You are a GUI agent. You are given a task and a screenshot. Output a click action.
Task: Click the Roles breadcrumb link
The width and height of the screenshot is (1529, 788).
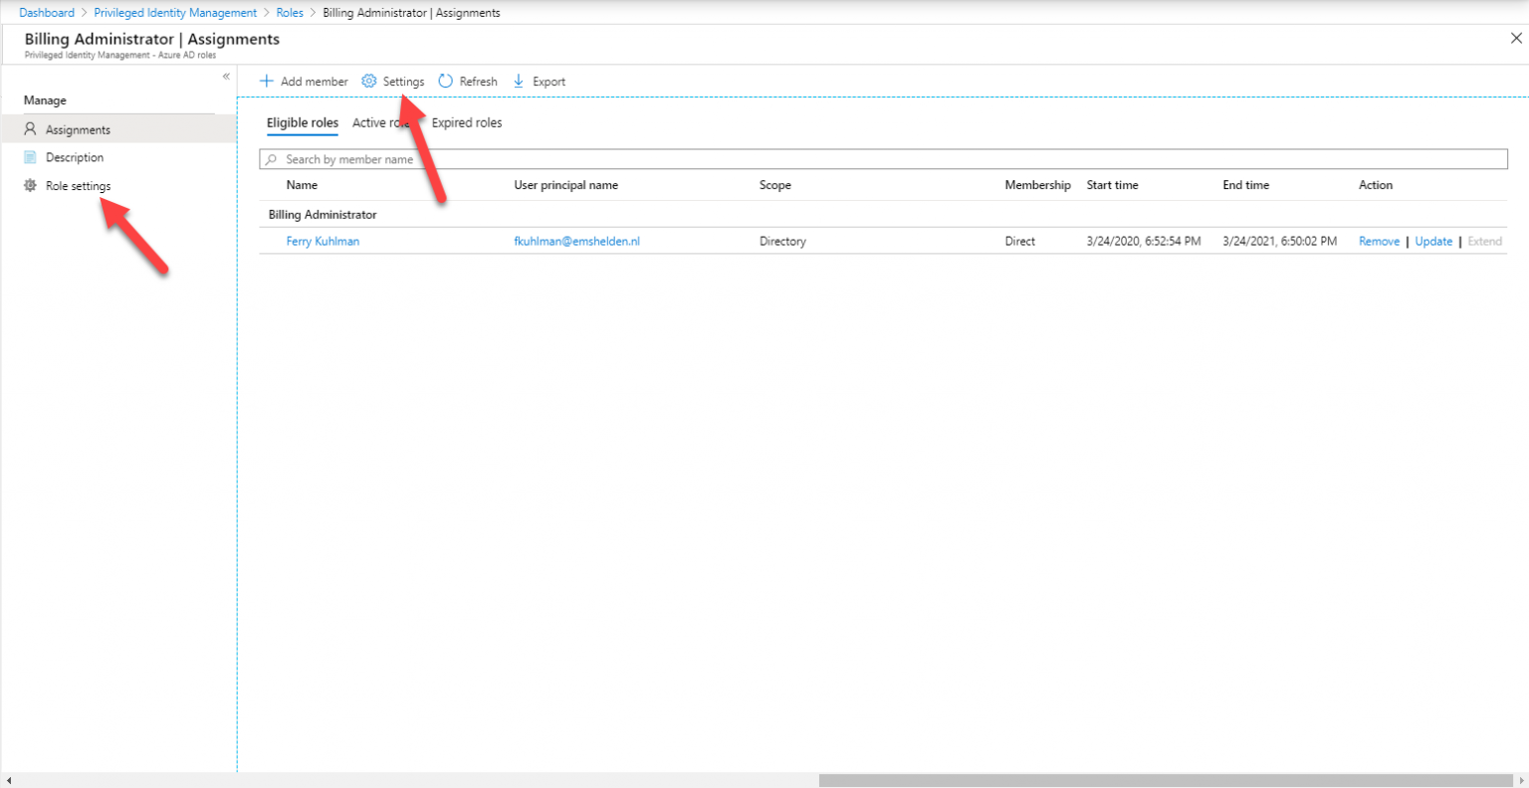pyautogui.click(x=289, y=12)
